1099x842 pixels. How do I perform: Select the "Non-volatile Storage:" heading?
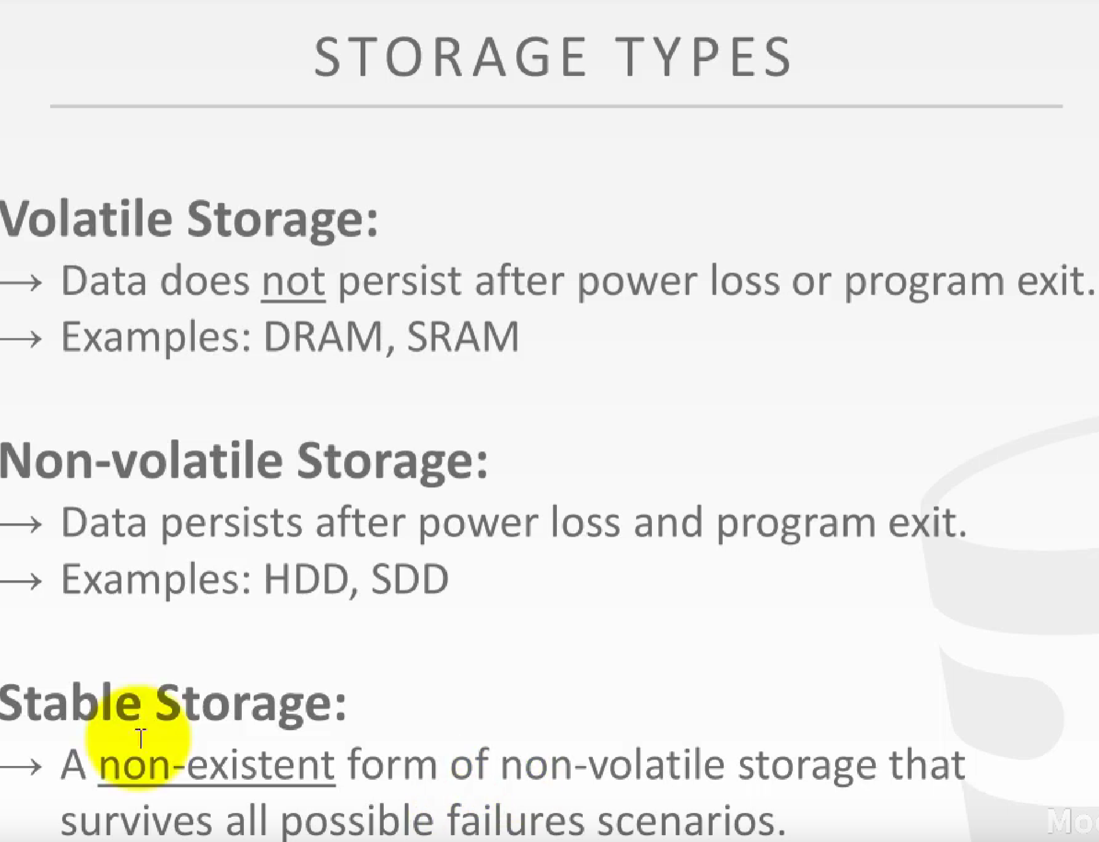(x=244, y=461)
